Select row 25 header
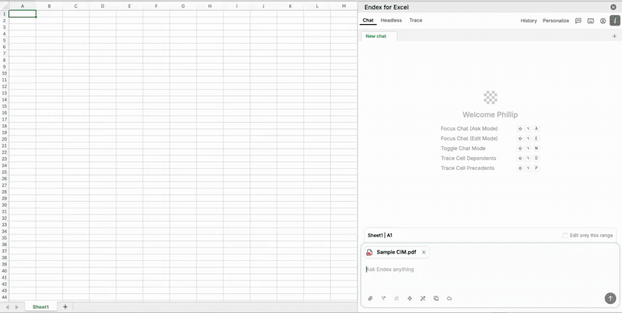 tap(4, 172)
